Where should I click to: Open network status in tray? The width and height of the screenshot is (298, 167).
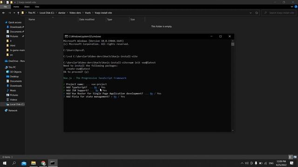click(x=265, y=163)
